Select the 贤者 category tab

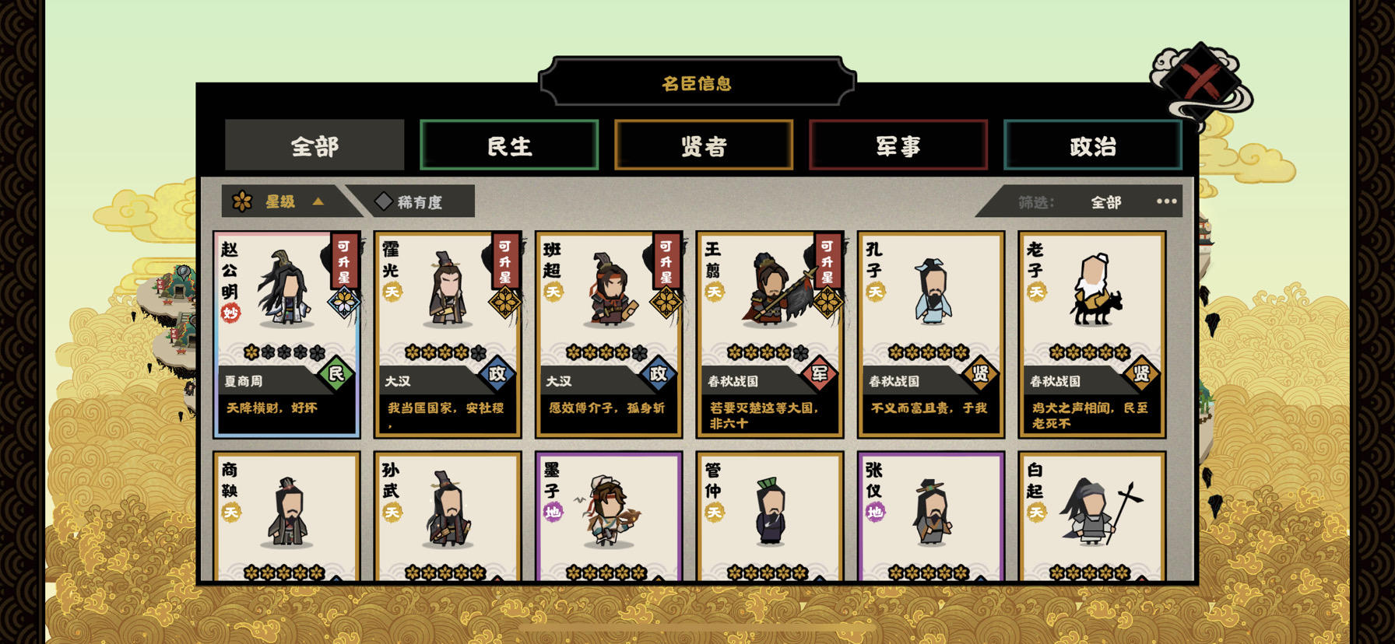click(704, 145)
